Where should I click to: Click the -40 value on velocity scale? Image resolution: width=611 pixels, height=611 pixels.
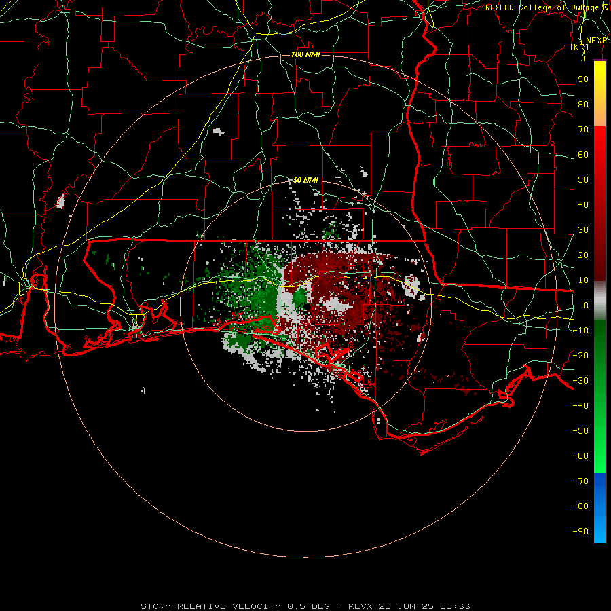pyautogui.click(x=580, y=406)
